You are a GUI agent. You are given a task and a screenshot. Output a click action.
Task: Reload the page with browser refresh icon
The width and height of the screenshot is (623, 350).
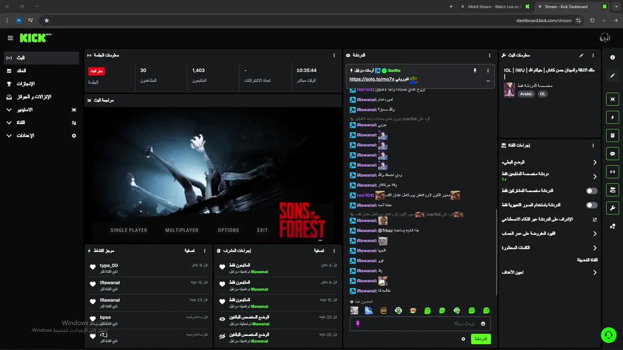point(592,20)
